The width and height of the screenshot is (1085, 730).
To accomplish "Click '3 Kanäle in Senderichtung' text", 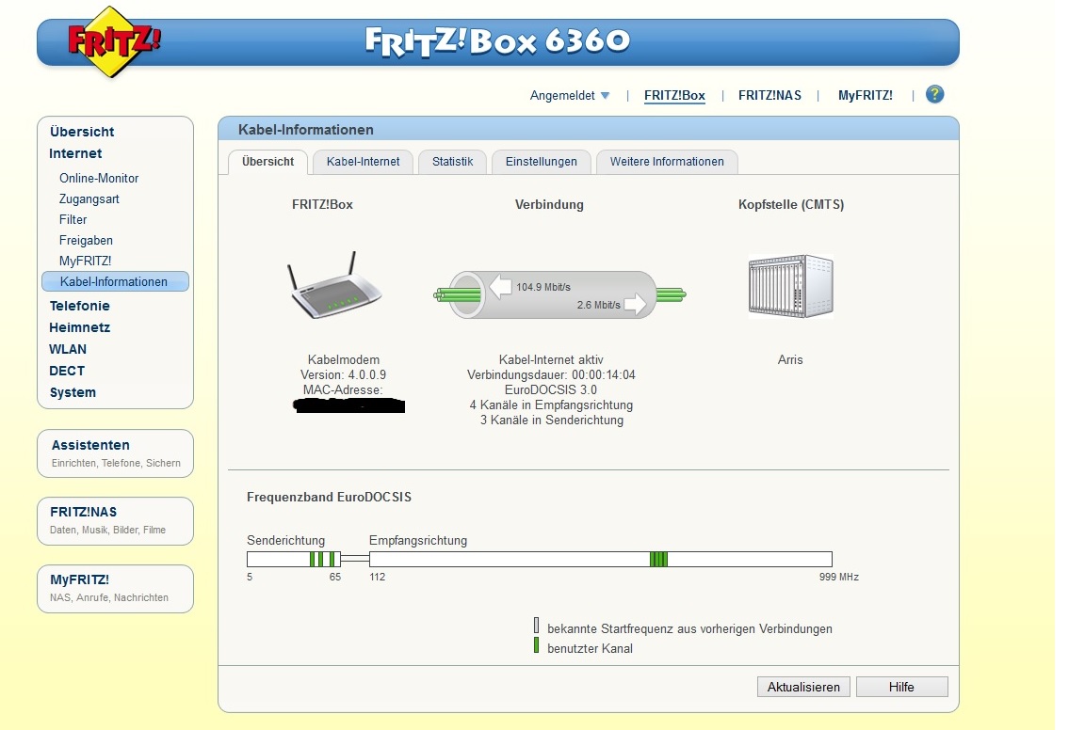I will [x=552, y=421].
